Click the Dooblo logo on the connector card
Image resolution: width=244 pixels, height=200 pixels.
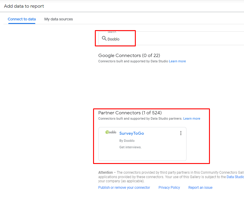click(111, 132)
